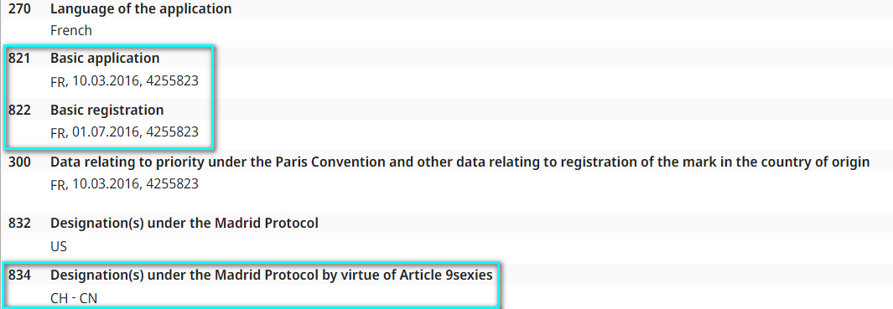
Task: Click the 'Basic registration' heading
Action: (107, 109)
